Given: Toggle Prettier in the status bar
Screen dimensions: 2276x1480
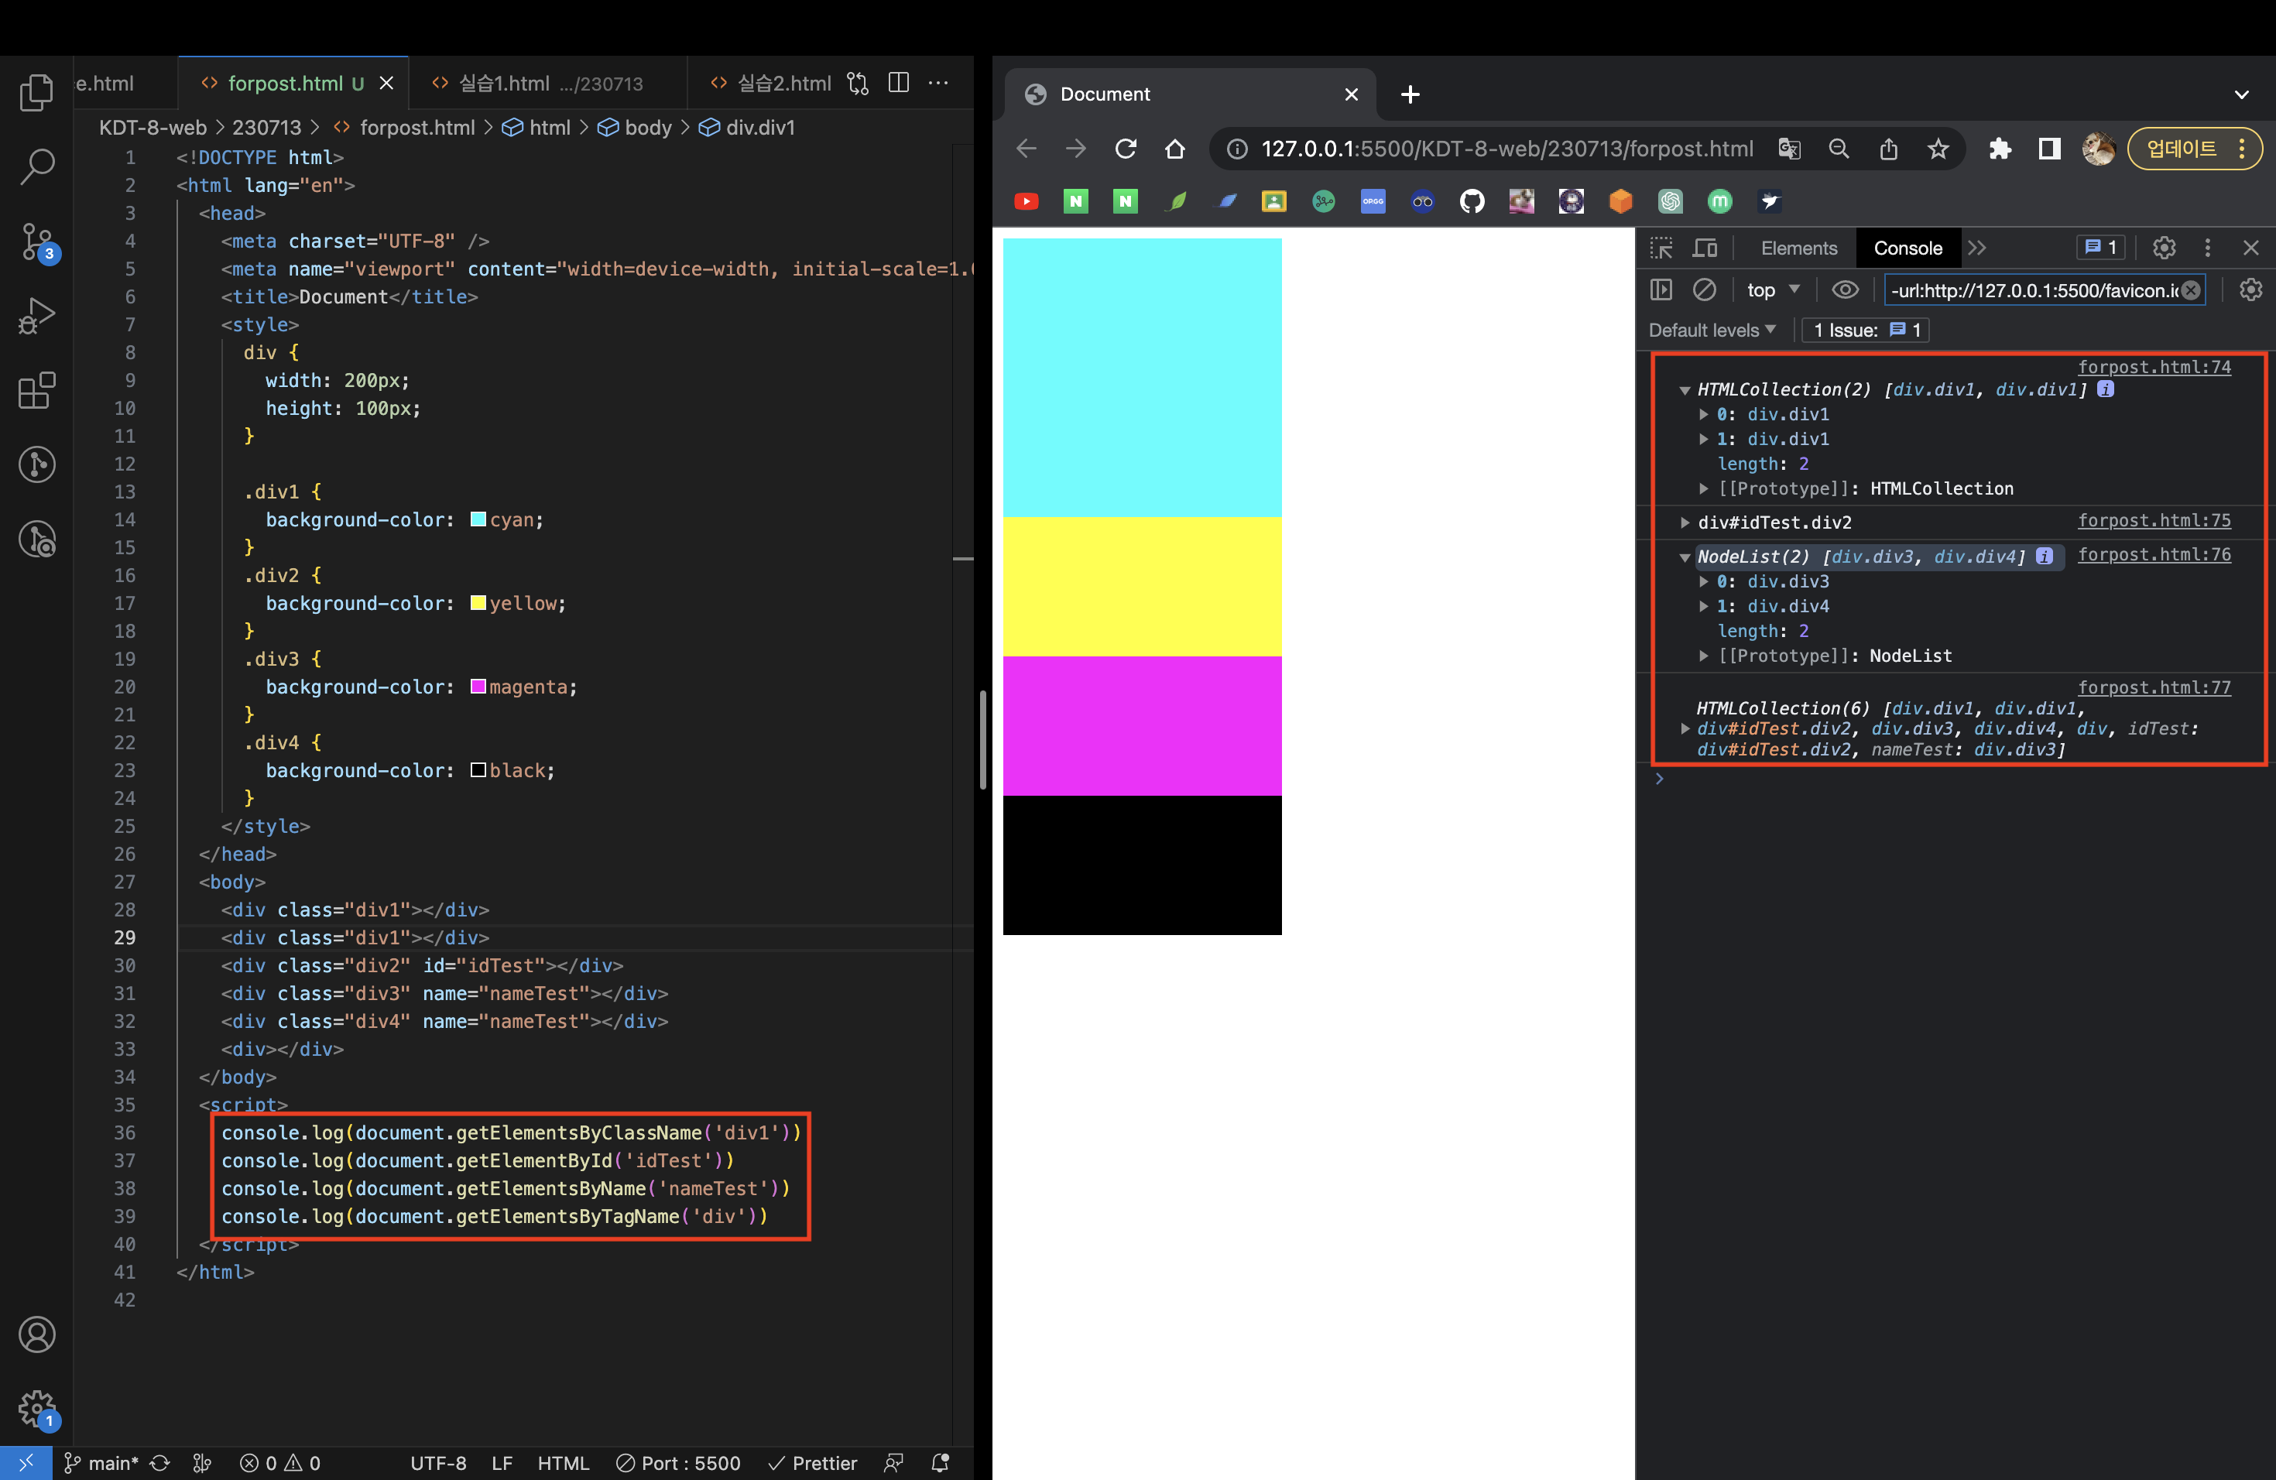Looking at the screenshot, I should pos(813,1463).
